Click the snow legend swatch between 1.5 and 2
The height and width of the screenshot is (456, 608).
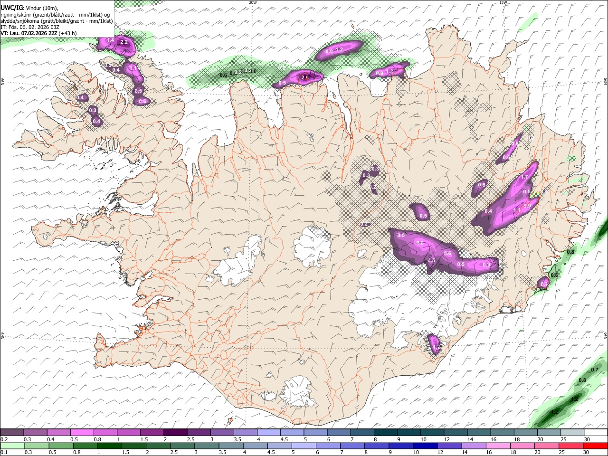pyautogui.click(x=152, y=433)
